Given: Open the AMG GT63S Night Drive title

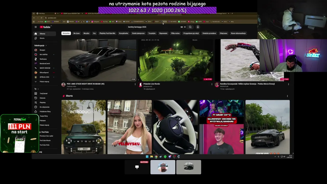Looking at the screenshot, I should point(86,84).
